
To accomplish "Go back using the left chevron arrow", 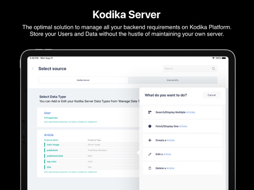I will (x=33, y=69).
